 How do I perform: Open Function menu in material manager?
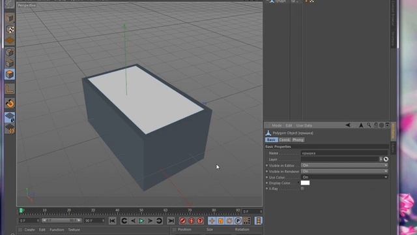coord(57,230)
